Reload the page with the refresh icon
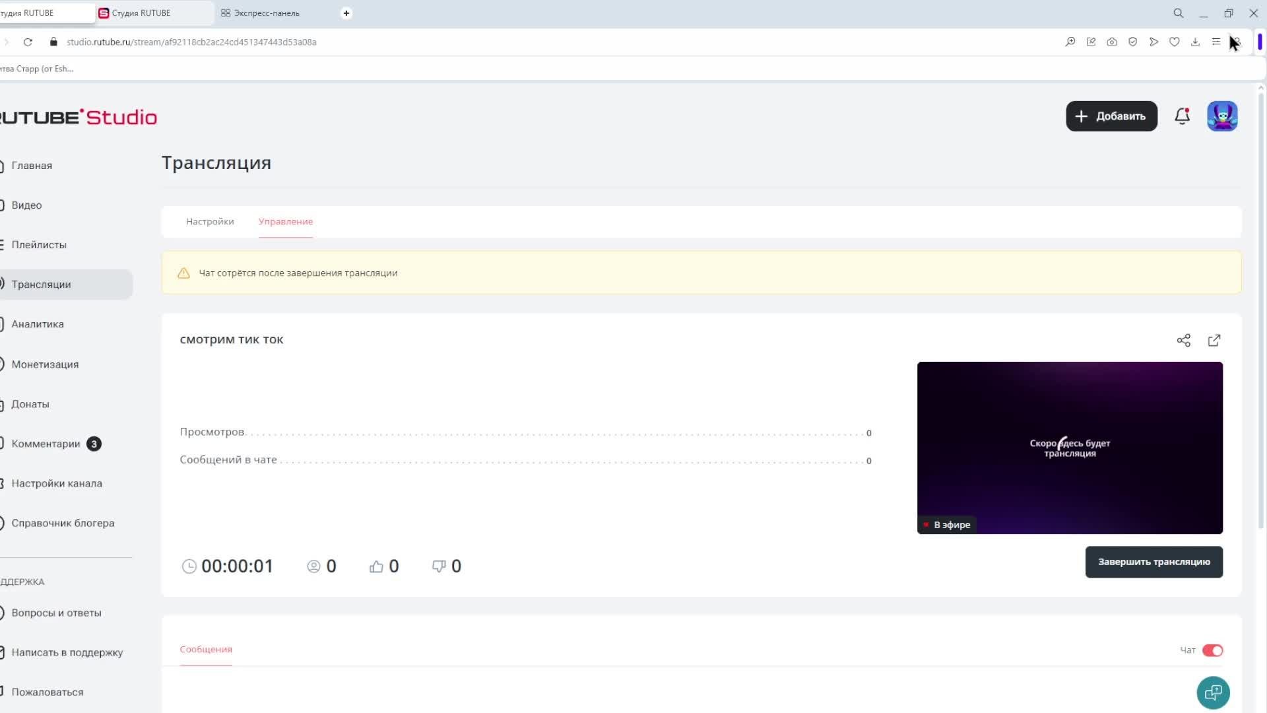This screenshot has width=1267, height=713. click(28, 42)
